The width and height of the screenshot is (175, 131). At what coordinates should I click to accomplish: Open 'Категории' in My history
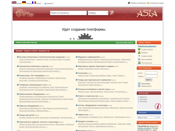point(144,99)
